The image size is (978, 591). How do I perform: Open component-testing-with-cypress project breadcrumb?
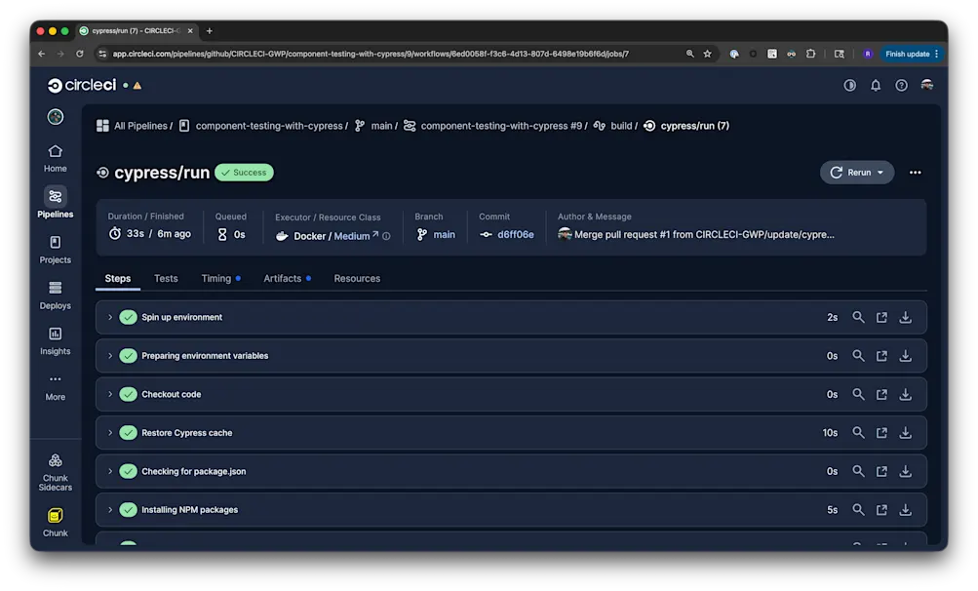(x=261, y=126)
